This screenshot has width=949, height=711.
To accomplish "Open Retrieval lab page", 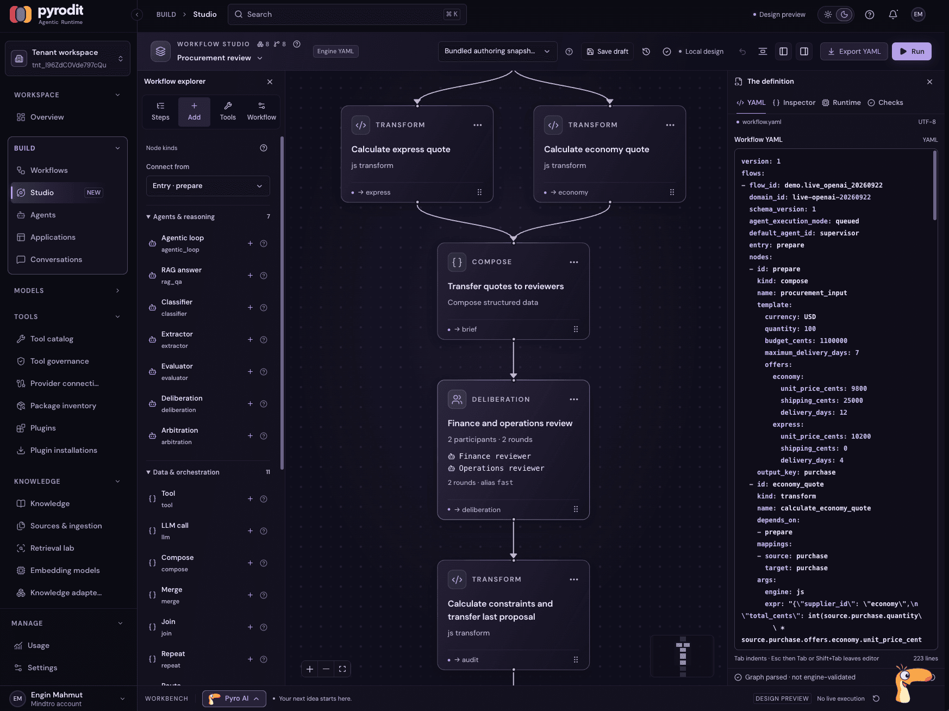I will click(x=67, y=548).
